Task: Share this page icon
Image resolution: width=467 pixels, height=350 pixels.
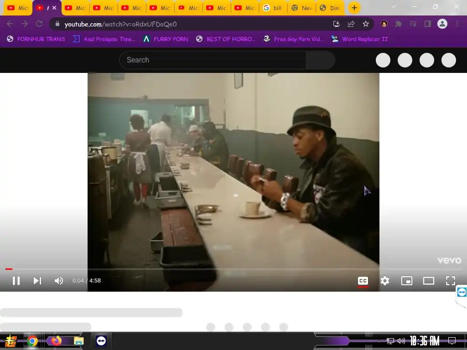Action: coord(351,24)
